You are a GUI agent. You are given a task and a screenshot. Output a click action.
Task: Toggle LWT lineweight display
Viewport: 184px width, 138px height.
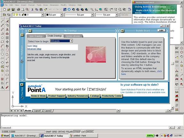tap(84, 132)
